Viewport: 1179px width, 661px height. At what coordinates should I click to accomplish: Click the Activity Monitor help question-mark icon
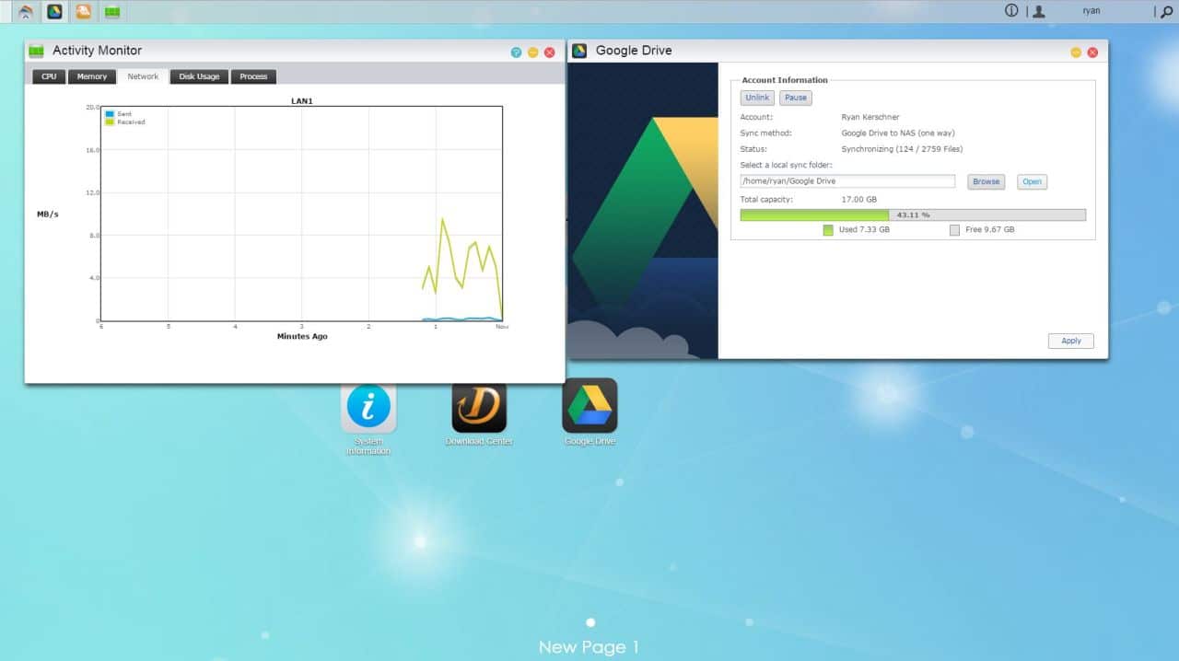(516, 52)
